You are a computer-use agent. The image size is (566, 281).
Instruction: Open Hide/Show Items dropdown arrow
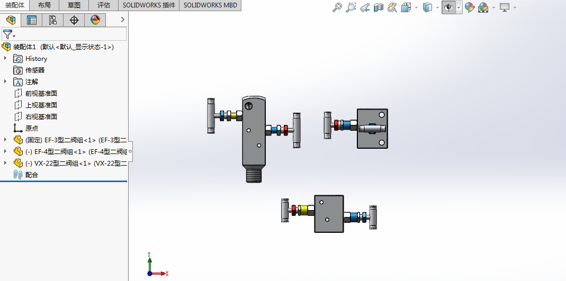[459, 7]
